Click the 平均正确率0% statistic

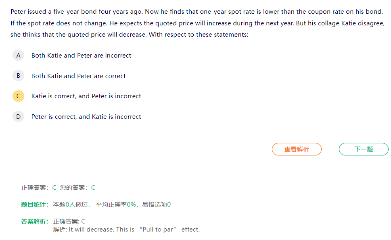click(x=116, y=205)
